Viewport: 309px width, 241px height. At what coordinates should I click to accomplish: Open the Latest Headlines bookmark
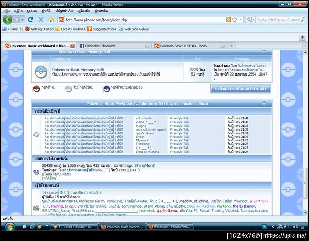[x=70, y=29]
